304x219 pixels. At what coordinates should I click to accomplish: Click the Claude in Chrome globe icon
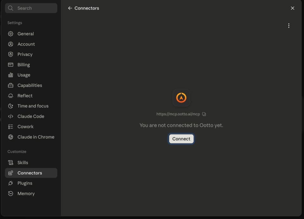pos(11,137)
